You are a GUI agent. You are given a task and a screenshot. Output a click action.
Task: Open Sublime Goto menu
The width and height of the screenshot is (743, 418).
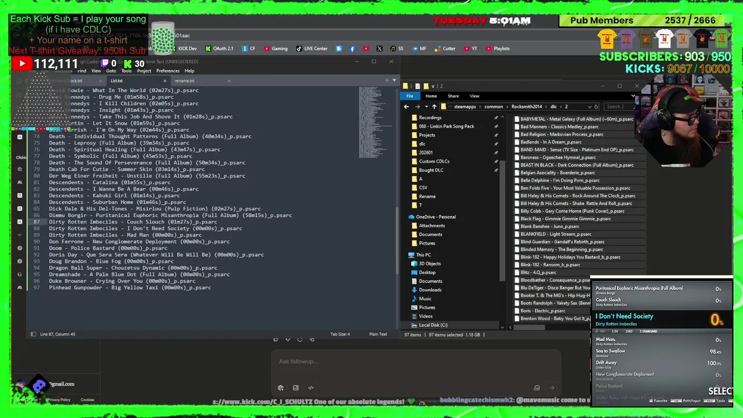(110, 71)
